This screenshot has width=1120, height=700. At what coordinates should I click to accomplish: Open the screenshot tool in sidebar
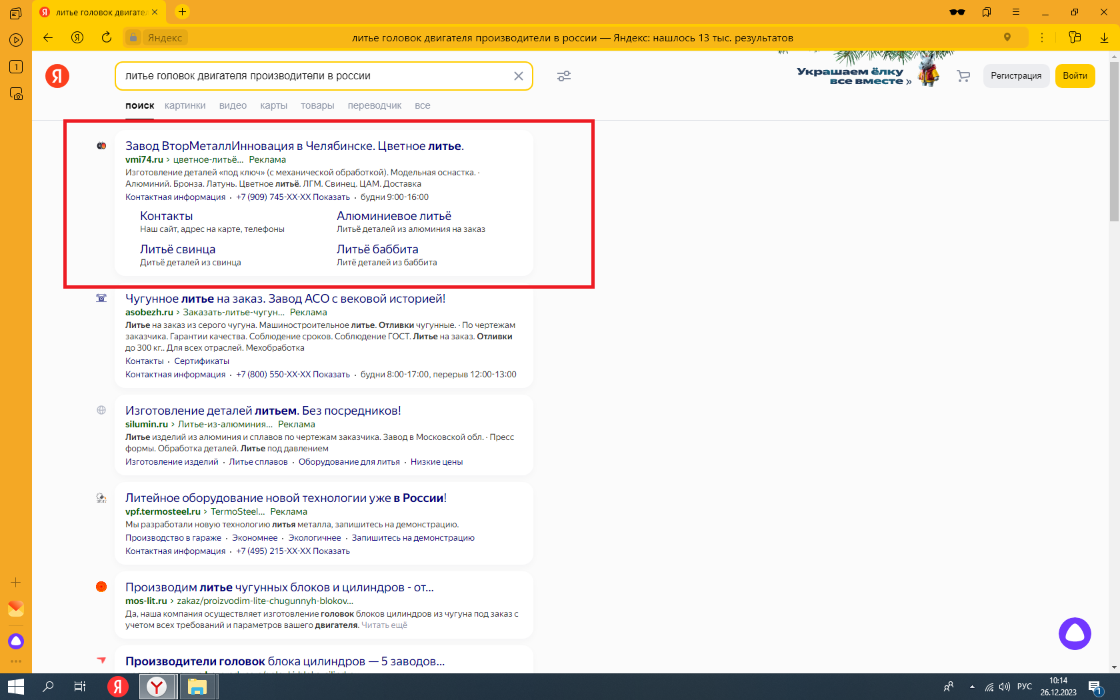pos(16,94)
